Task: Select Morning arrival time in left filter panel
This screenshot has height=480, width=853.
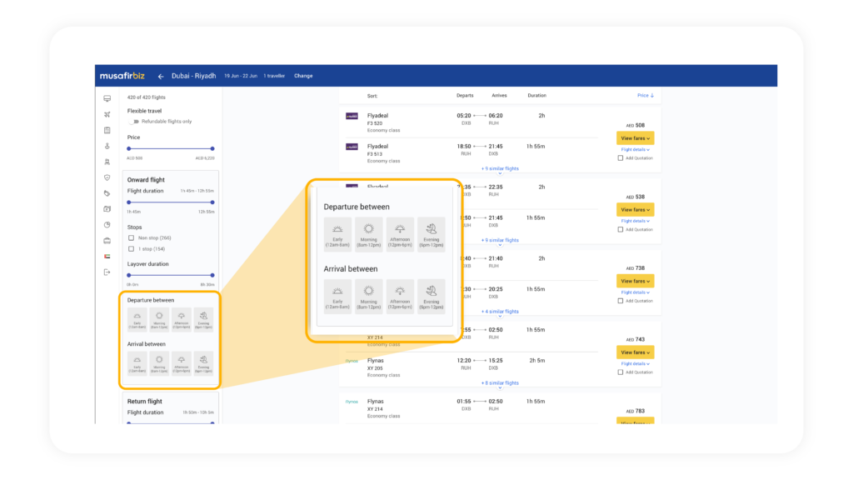Action: click(159, 363)
